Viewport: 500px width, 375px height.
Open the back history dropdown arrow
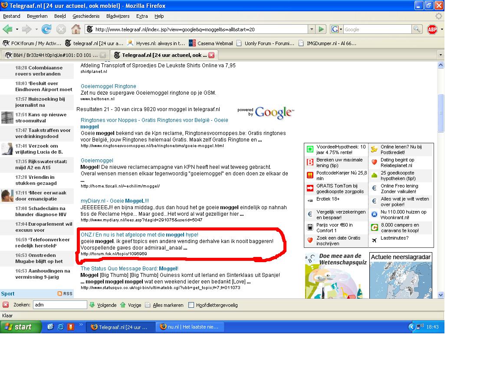tap(17, 30)
